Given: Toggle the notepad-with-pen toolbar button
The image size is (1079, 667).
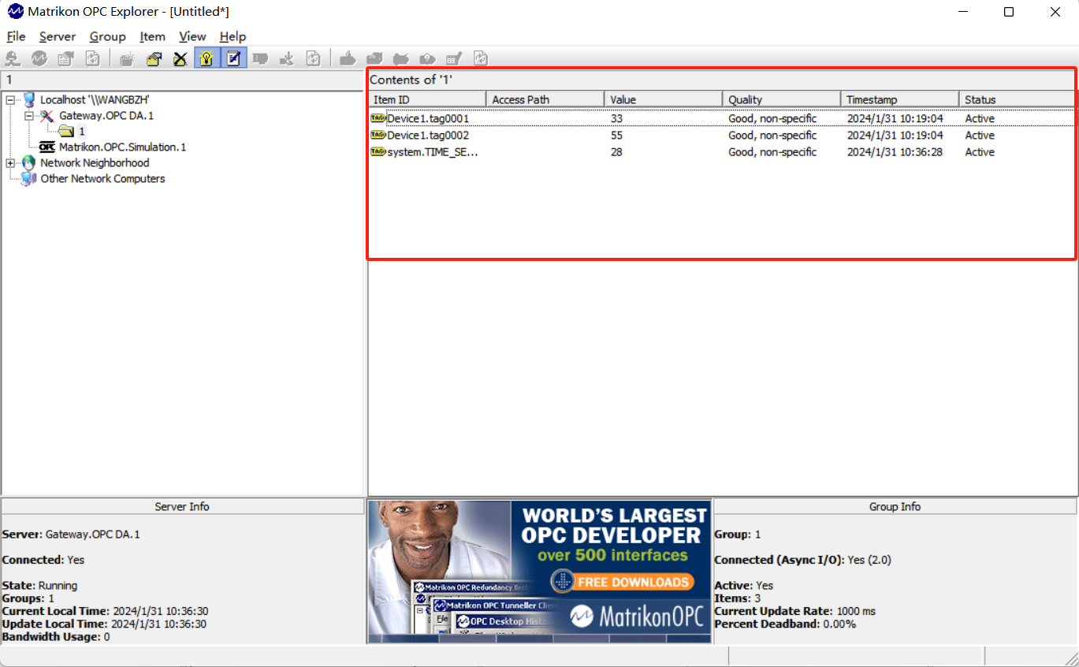Looking at the screenshot, I should (233, 58).
